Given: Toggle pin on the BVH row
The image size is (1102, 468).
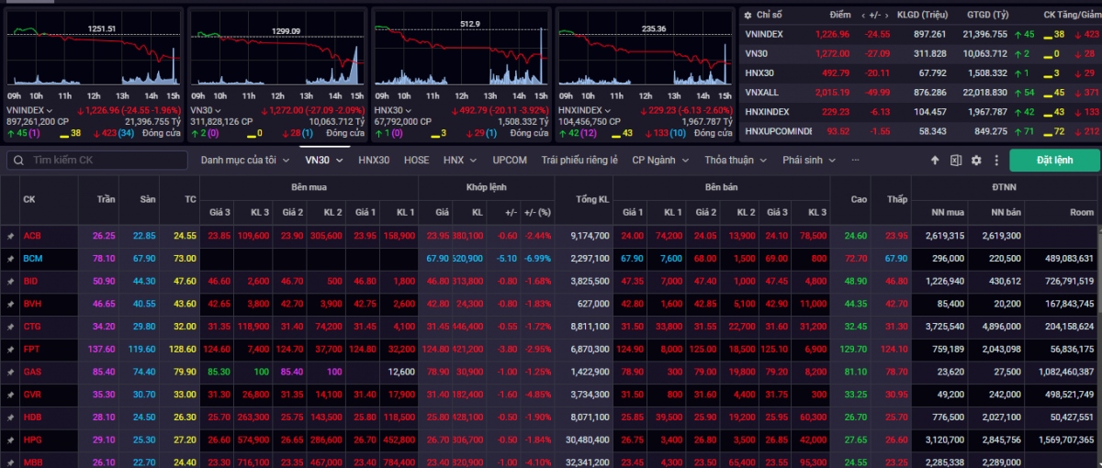Looking at the screenshot, I should click(x=10, y=304).
